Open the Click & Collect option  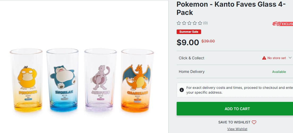[x=192, y=58]
